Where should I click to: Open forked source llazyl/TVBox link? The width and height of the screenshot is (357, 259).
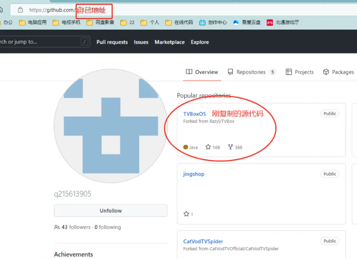tap(222, 121)
